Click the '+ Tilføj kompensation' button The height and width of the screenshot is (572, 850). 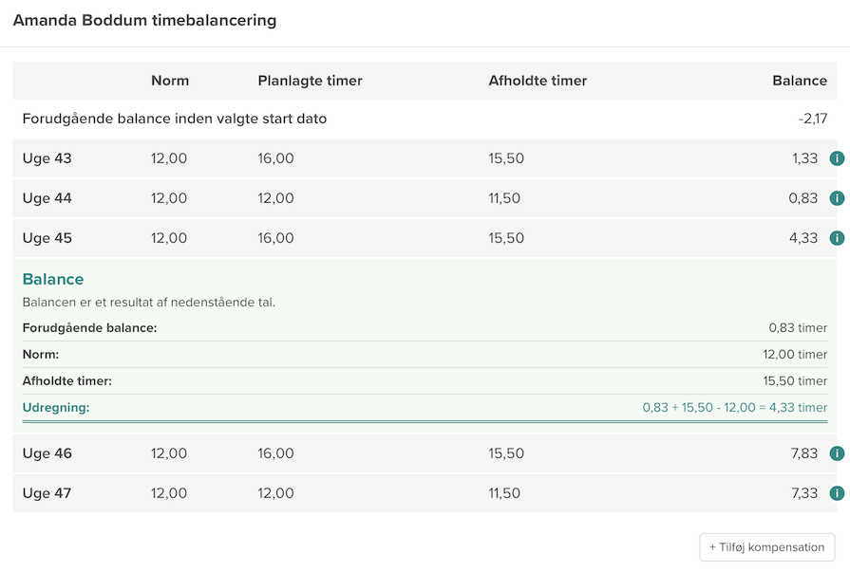[x=766, y=547]
